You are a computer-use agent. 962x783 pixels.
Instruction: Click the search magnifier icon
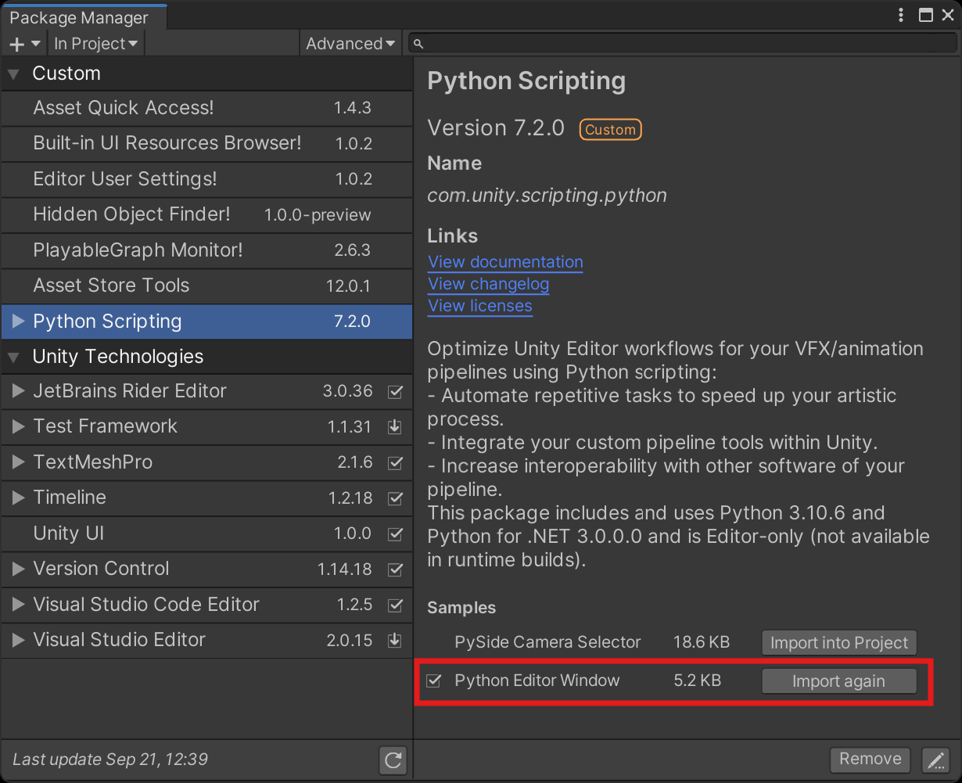click(418, 44)
